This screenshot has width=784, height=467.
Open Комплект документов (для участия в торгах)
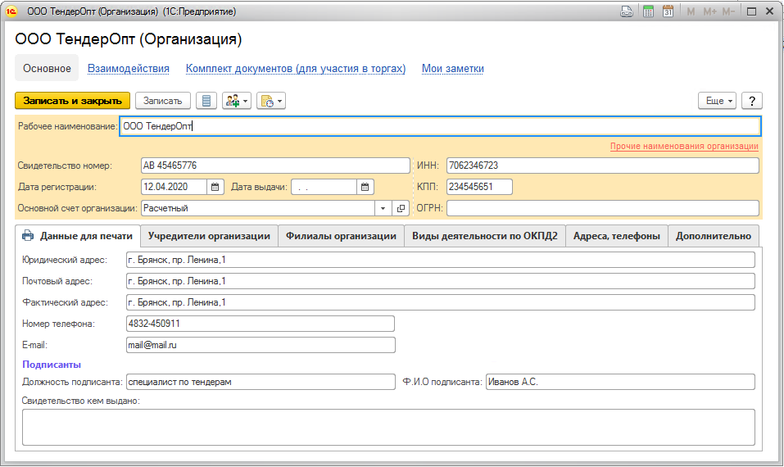point(296,69)
